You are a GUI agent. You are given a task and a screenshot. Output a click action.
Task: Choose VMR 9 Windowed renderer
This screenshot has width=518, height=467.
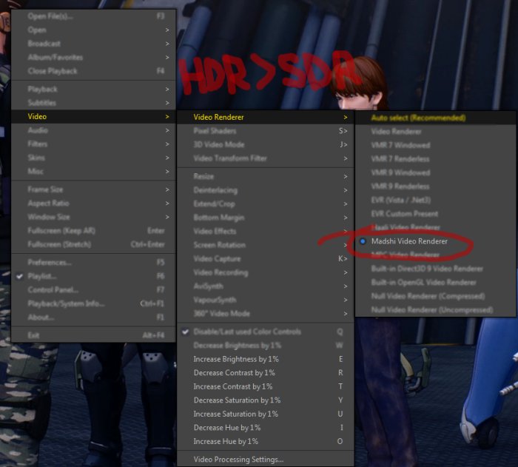coord(436,172)
